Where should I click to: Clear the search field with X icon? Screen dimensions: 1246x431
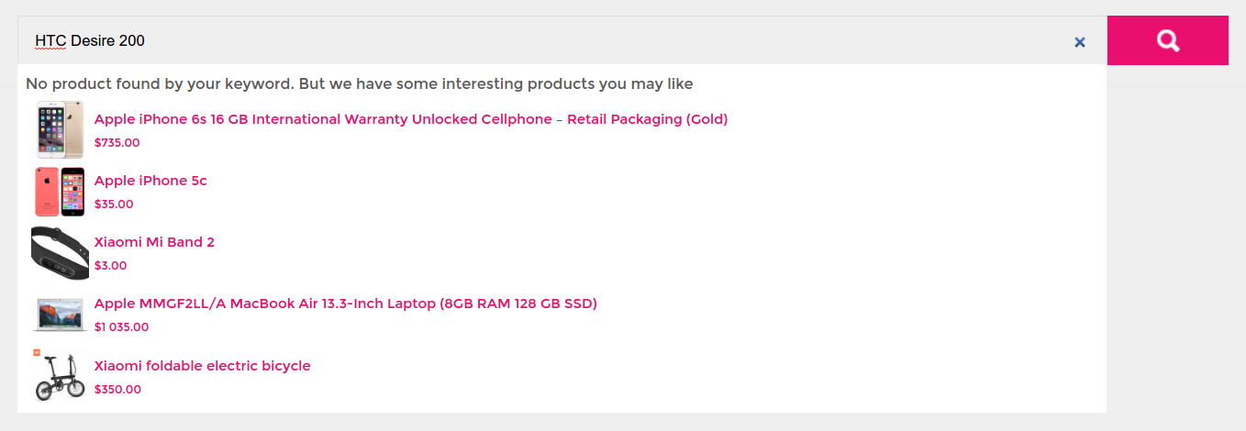pyautogui.click(x=1080, y=41)
